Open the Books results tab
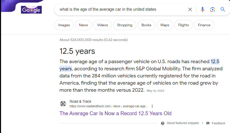 click(146, 25)
